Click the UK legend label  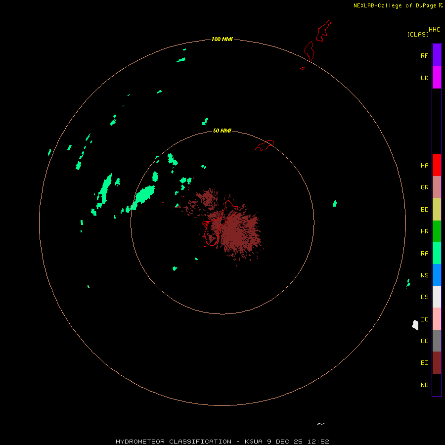(424, 78)
